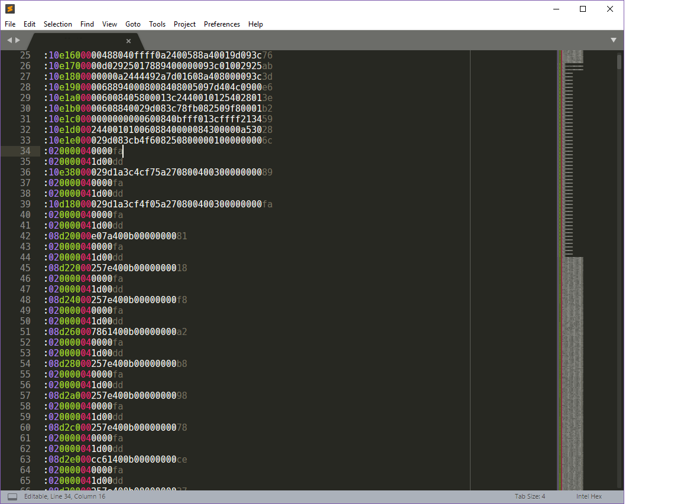Click the record beginning 08d22000

pyautogui.click(x=115, y=268)
